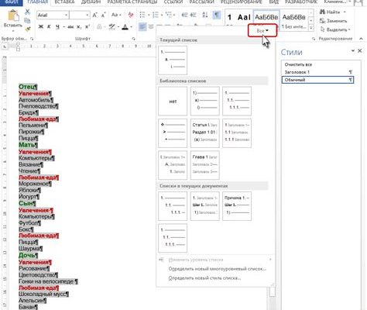Select the Cut scissors icon
The width and height of the screenshot is (367, 310).
pos(27,12)
